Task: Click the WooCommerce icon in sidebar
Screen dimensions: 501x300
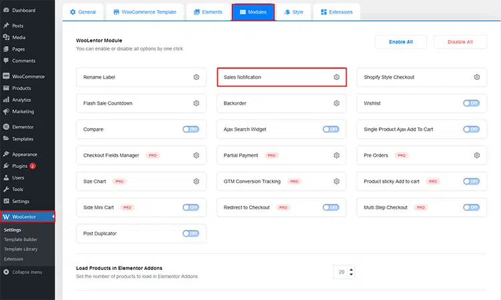Action: click(x=6, y=76)
